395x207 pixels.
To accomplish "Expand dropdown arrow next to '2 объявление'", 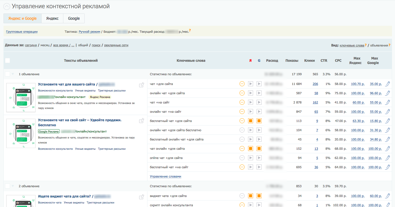I will coord(13,186).
